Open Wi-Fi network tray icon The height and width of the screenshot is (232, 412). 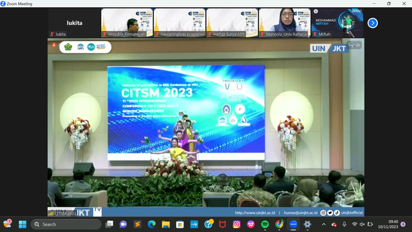point(354,224)
